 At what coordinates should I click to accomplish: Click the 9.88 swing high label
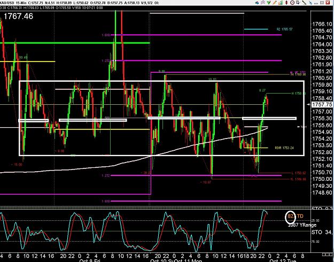pos(162,72)
